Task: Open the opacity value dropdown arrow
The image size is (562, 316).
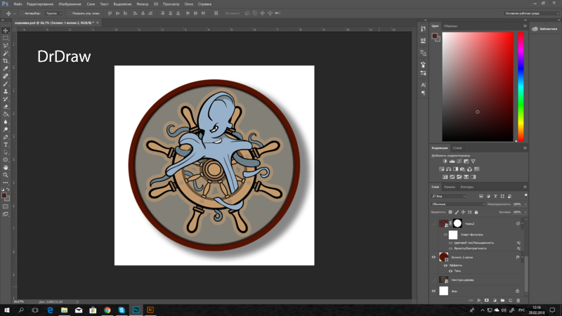Action: (x=525, y=204)
